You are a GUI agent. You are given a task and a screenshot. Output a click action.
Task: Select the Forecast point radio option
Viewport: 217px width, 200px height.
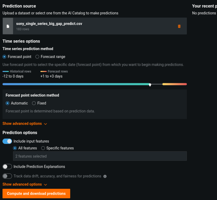pos(4,57)
